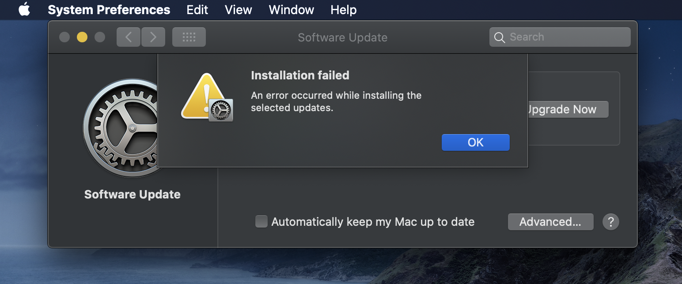The width and height of the screenshot is (682, 284).
Task: Enable Automatically keep my Mac up to date
Action: pyautogui.click(x=261, y=221)
